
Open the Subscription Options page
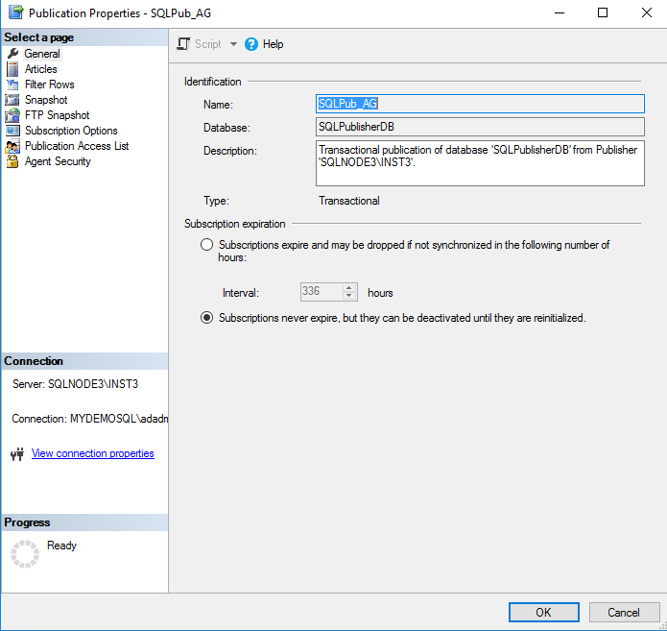71,131
